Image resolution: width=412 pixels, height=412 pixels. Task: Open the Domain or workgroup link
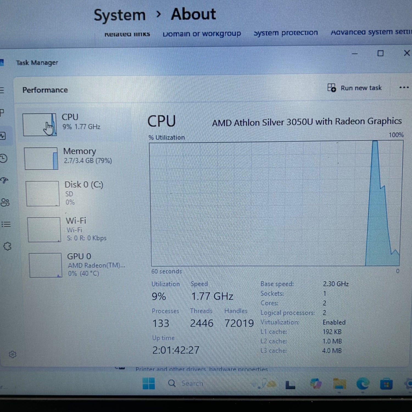point(202,34)
